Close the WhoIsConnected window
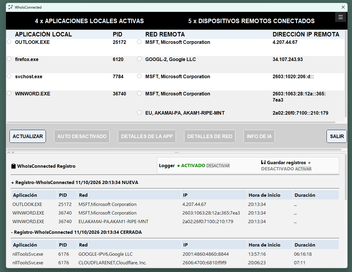The image size is (352, 272). [x=343, y=7]
